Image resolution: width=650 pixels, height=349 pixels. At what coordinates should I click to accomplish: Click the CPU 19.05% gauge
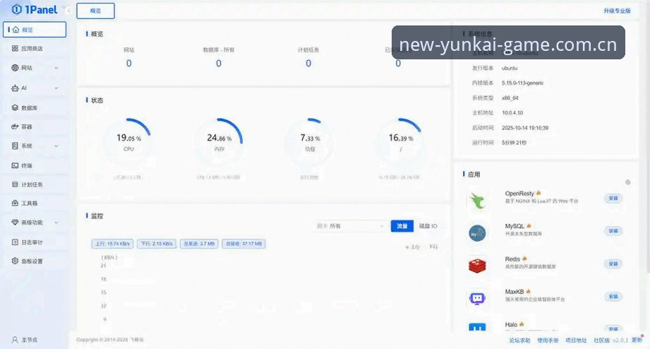point(128,142)
